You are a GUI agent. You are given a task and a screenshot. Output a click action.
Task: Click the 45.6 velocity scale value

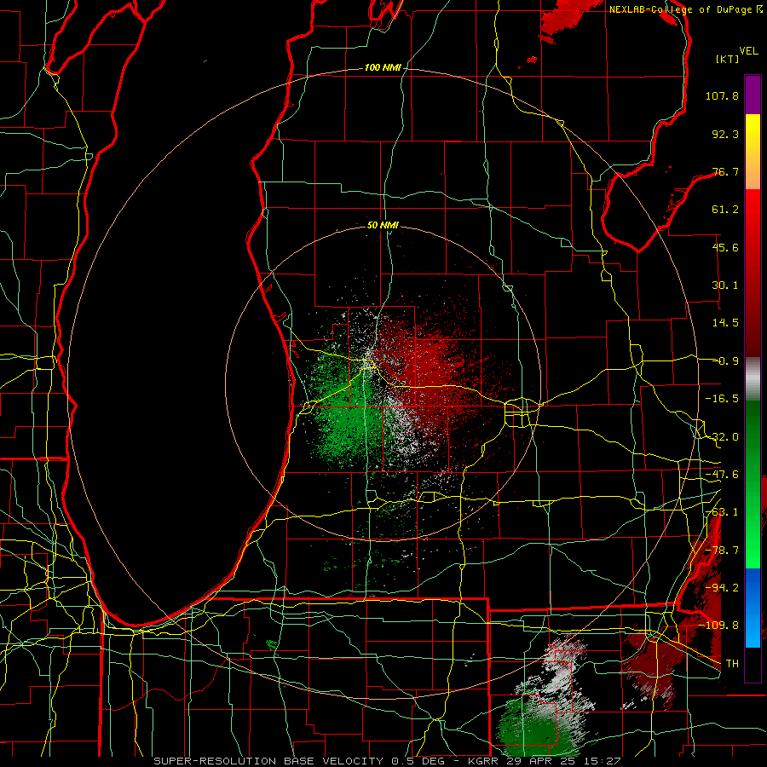(x=725, y=247)
